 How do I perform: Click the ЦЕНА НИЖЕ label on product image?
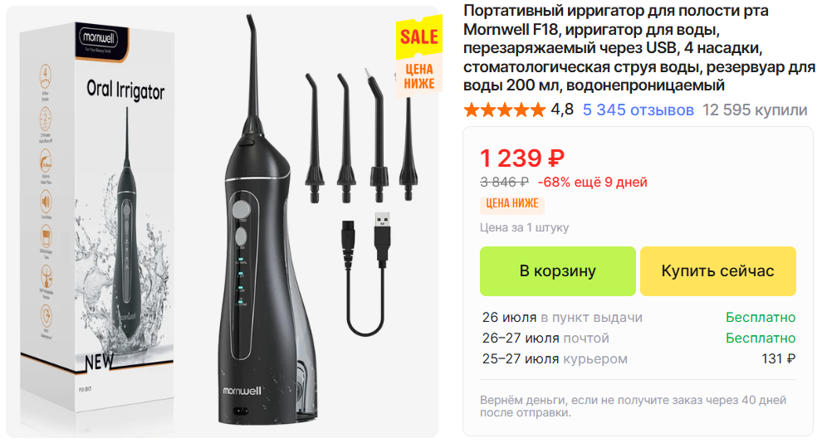[x=418, y=76]
